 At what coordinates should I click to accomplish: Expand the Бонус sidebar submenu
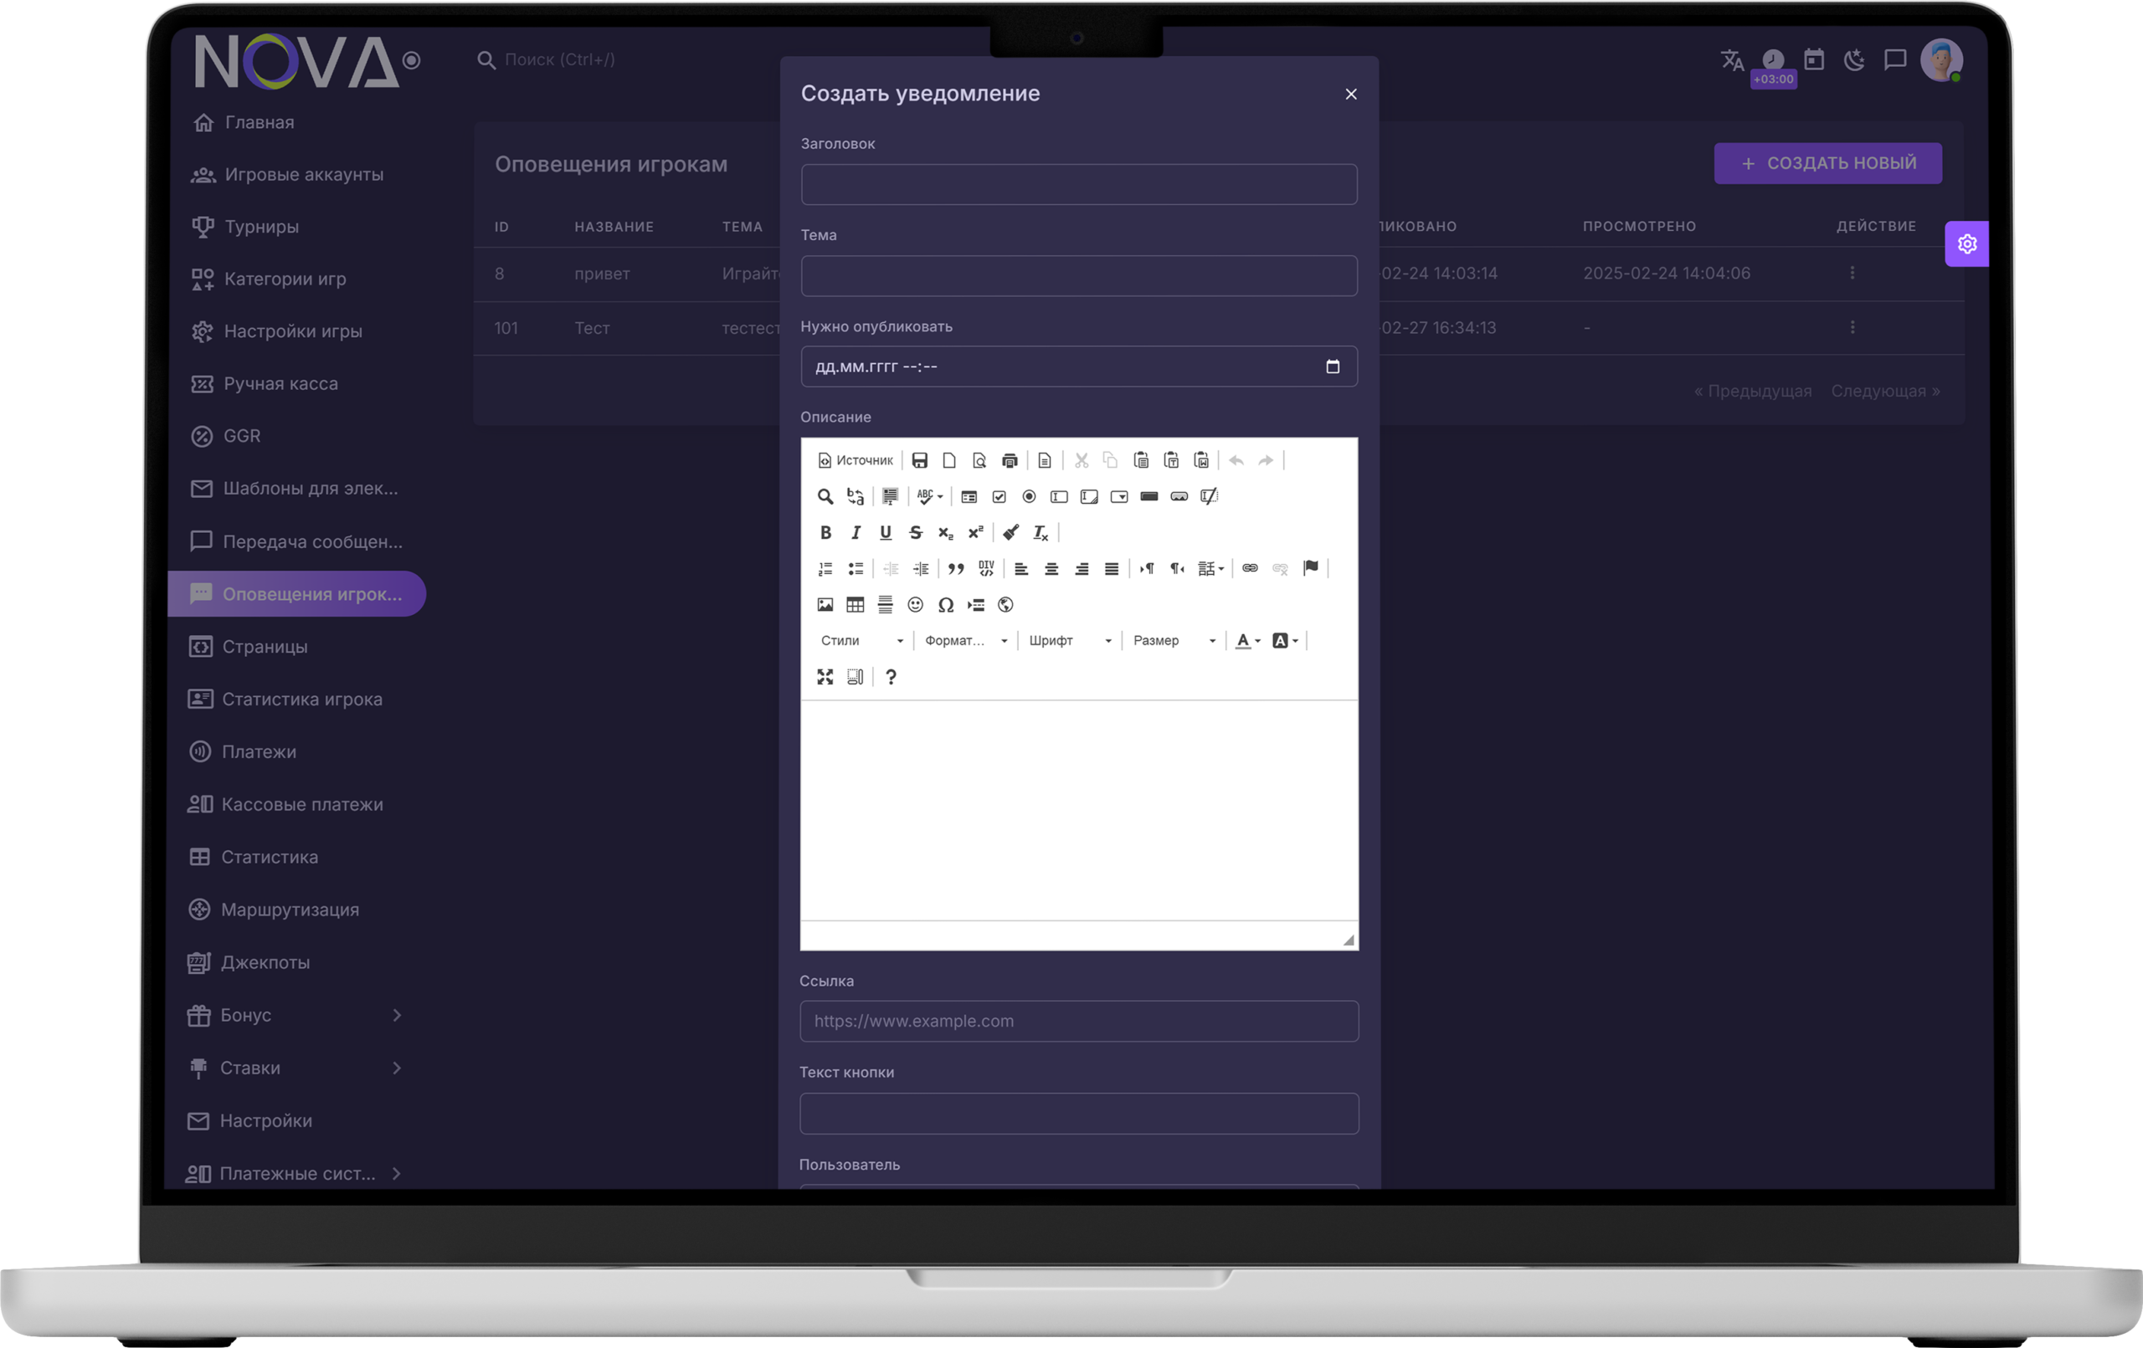coord(397,1015)
